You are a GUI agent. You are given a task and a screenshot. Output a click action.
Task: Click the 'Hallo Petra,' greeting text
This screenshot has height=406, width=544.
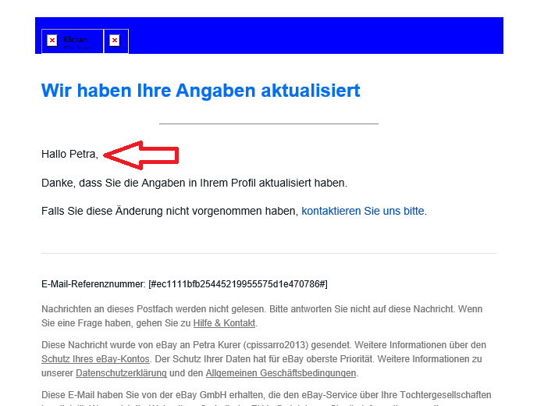pos(69,155)
